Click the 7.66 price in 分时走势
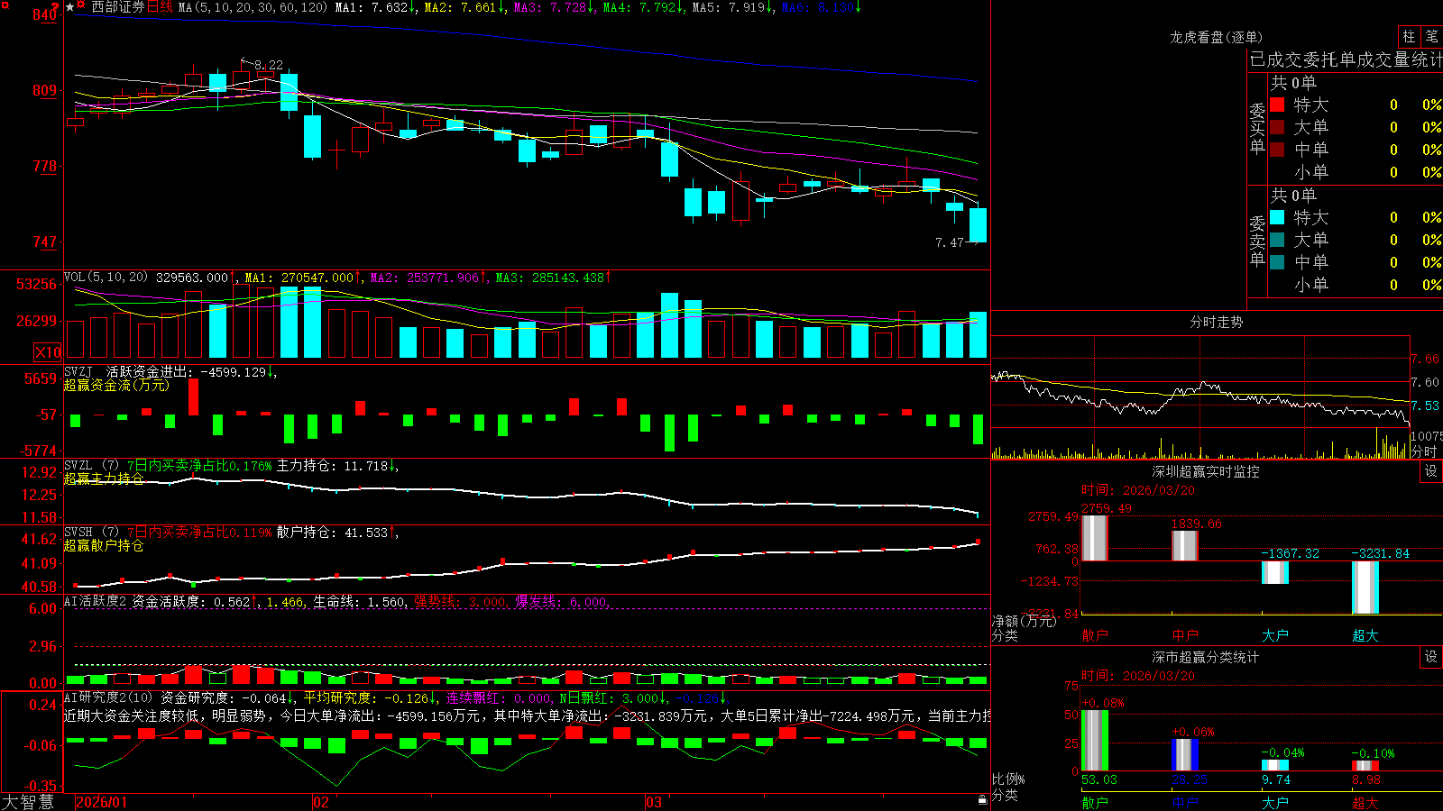The width and height of the screenshot is (1443, 811). [x=1424, y=359]
